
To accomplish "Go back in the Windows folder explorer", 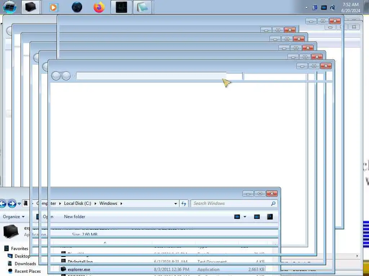I will (3, 203).
